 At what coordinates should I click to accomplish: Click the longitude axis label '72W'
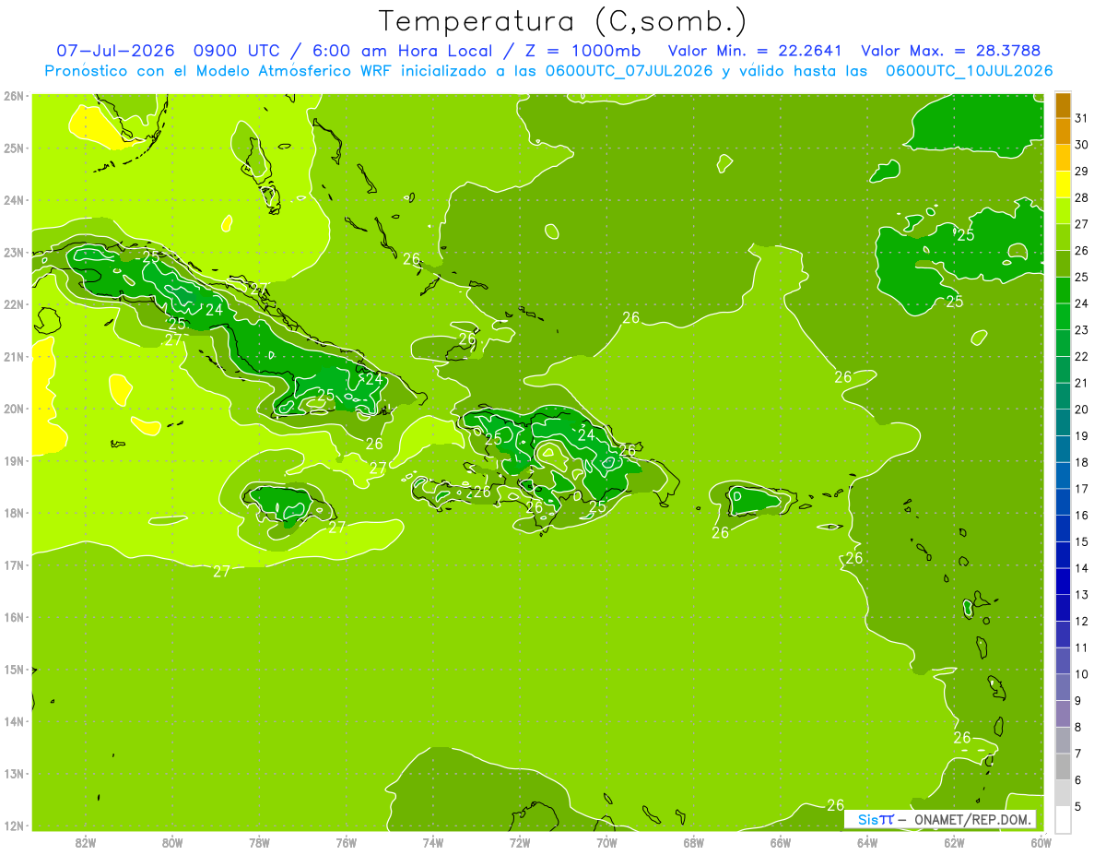coord(520,842)
